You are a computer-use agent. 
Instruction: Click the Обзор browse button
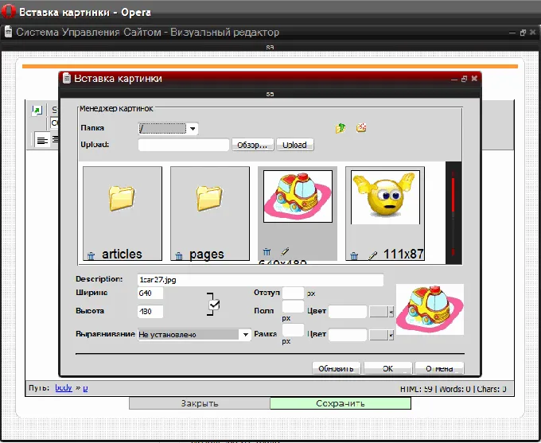tap(252, 145)
